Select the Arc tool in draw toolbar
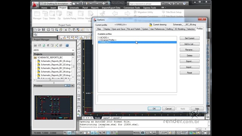Screen dimensions: 242x136 [x=79, y=60]
